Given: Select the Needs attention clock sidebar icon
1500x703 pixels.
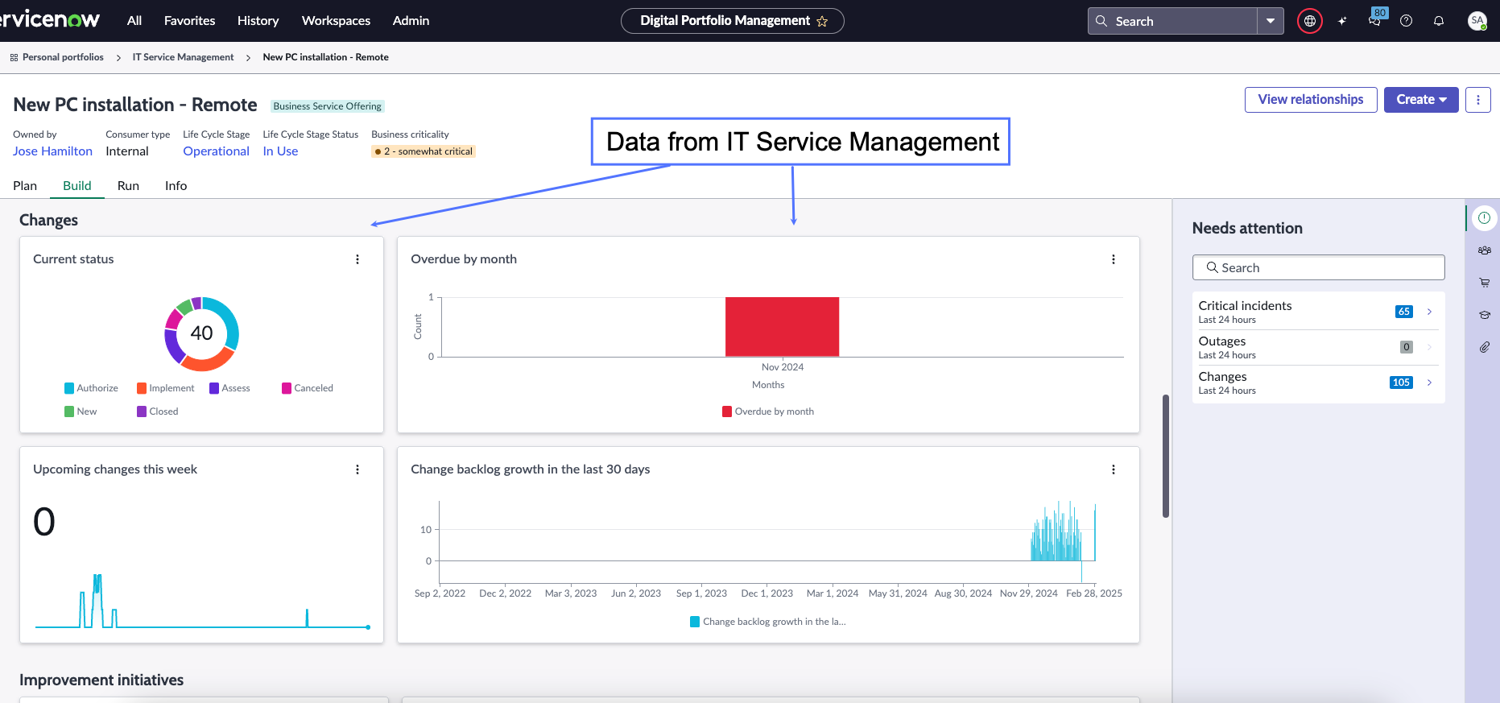Looking at the screenshot, I should coord(1484,218).
